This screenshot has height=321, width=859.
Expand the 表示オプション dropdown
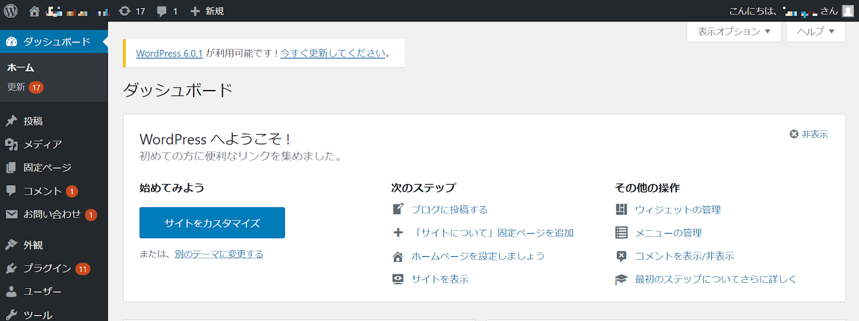[734, 32]
